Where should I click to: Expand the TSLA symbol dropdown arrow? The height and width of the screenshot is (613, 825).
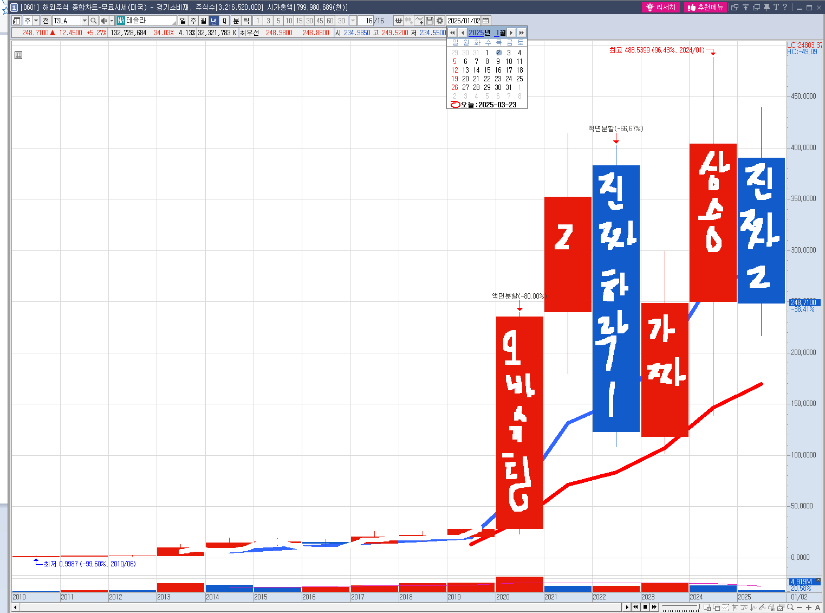tap(85, 21)
